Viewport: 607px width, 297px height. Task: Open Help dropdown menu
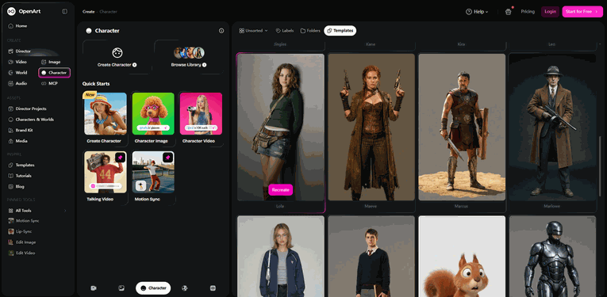point(477,12)
